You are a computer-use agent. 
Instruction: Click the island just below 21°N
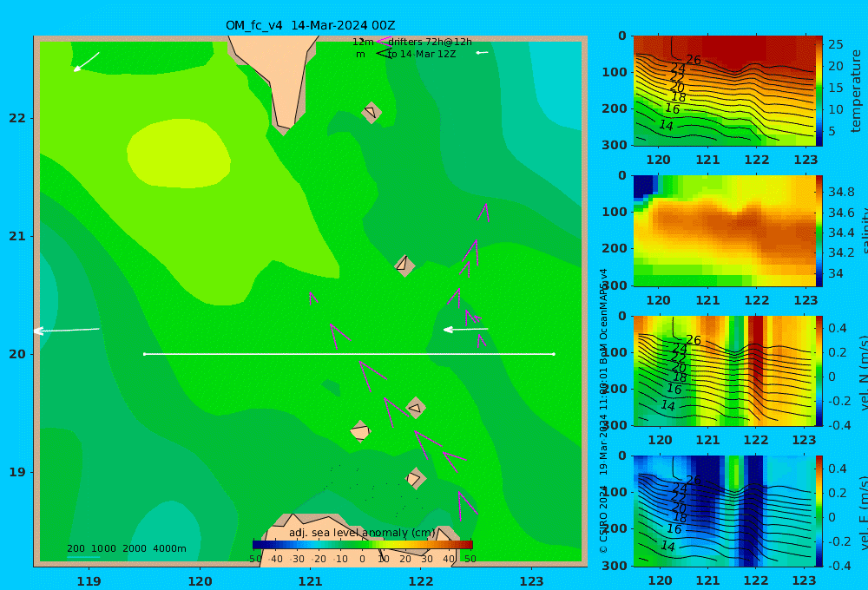404,265
